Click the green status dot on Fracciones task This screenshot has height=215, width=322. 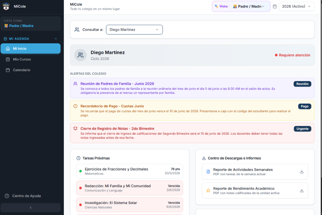click(x=80, y=171)
